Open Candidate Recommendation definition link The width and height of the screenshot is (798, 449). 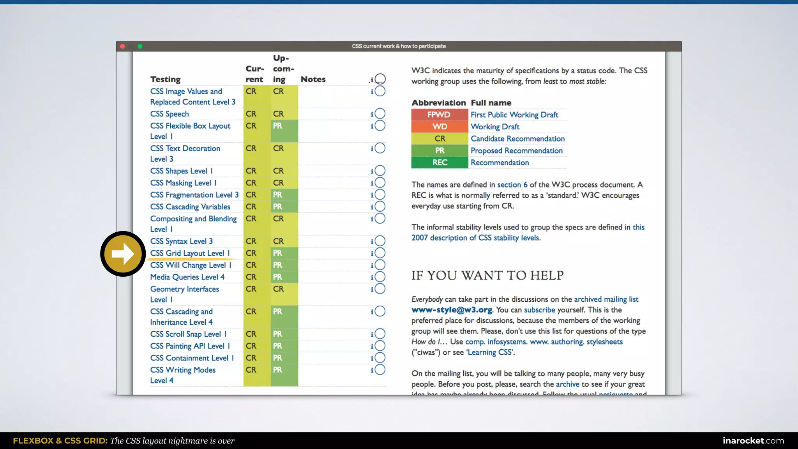(517, 139)
